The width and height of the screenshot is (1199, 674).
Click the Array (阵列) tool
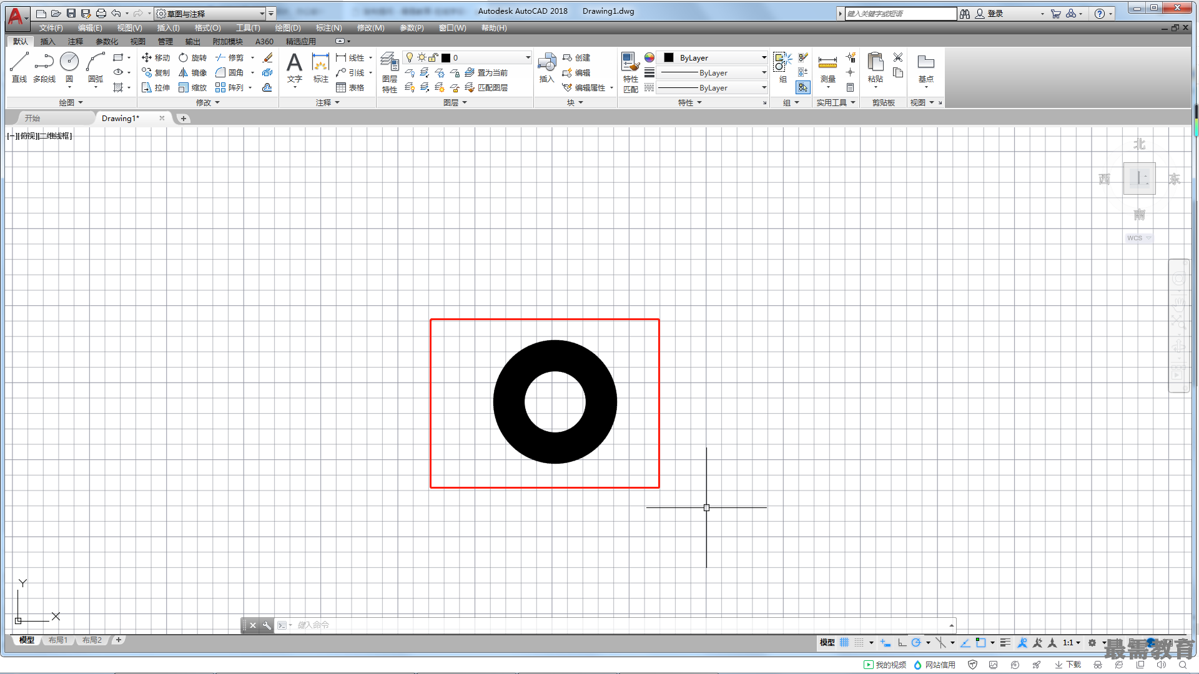[x=229, y=87]
